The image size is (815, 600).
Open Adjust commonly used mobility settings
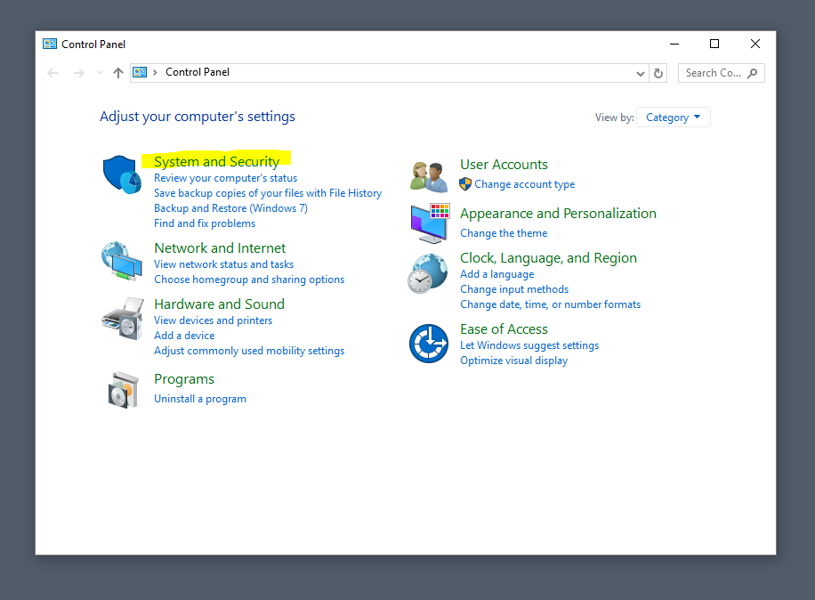249,351
